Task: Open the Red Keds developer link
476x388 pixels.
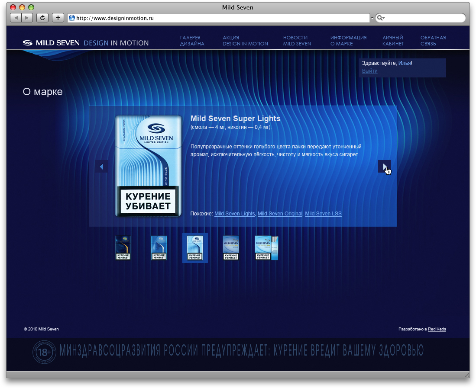Action: [437, 329]
